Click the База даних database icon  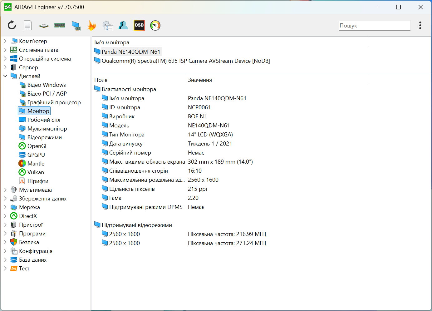(14, 259)
